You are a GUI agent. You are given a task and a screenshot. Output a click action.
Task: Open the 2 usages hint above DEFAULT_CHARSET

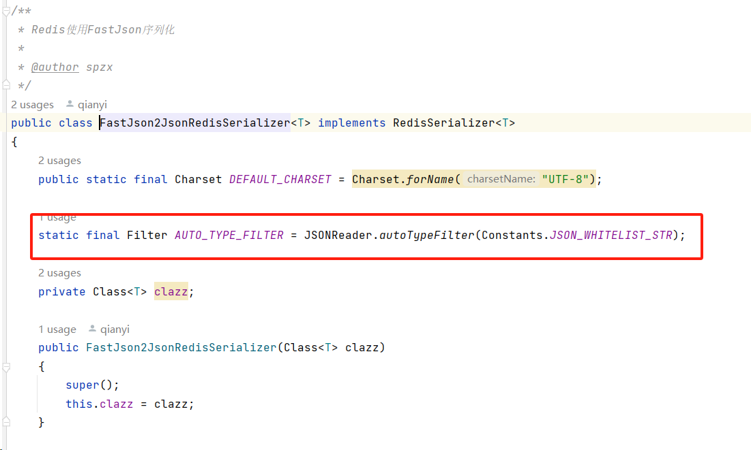pos(60,161)
